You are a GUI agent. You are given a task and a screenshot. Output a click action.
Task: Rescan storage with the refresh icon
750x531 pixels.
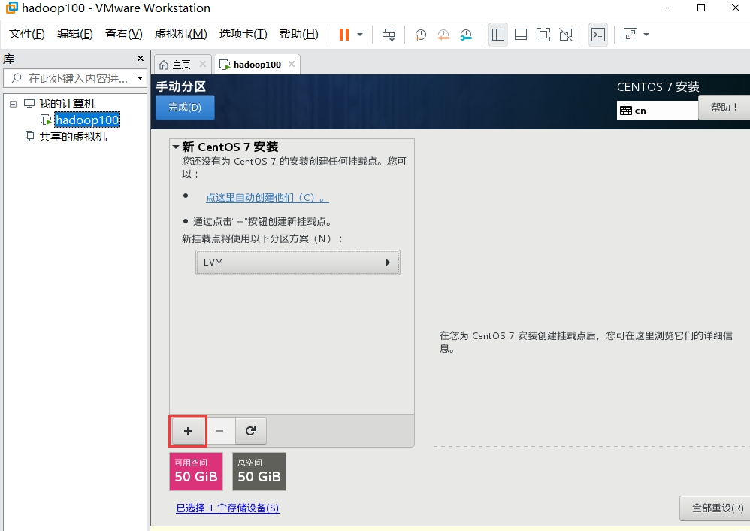(250, 430)
